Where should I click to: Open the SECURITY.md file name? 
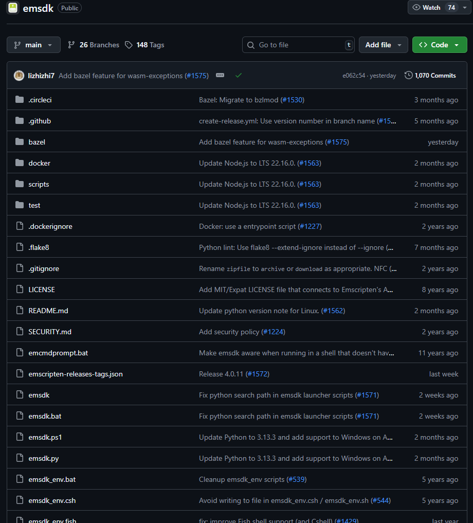click(x=50, y=332)
